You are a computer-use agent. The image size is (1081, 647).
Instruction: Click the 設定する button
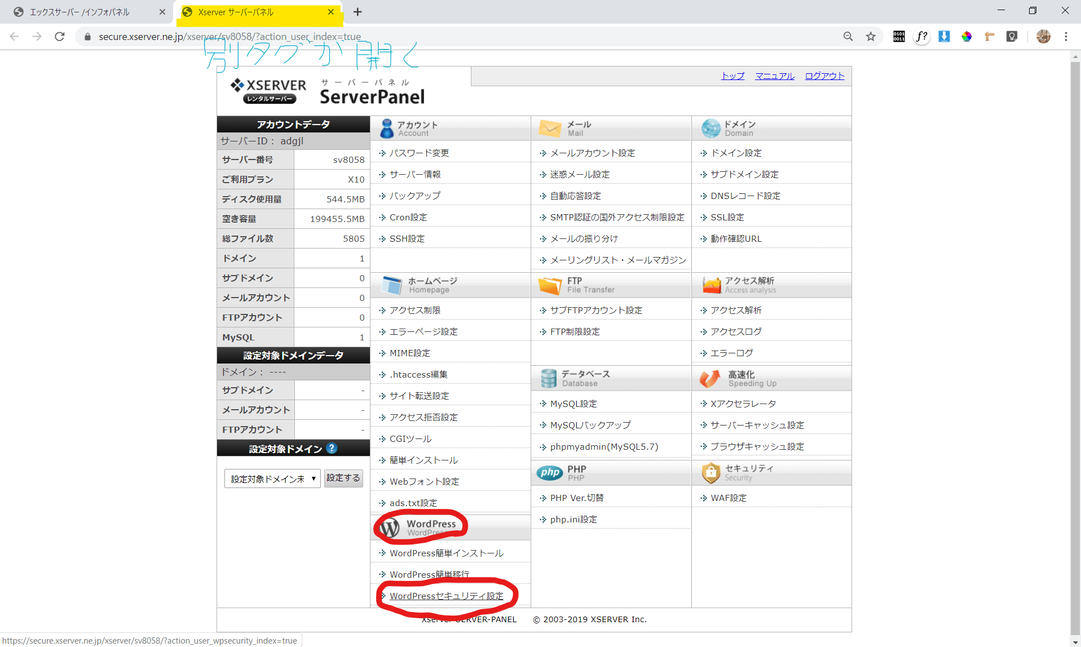pyautogui.click(x=343, y=478)
